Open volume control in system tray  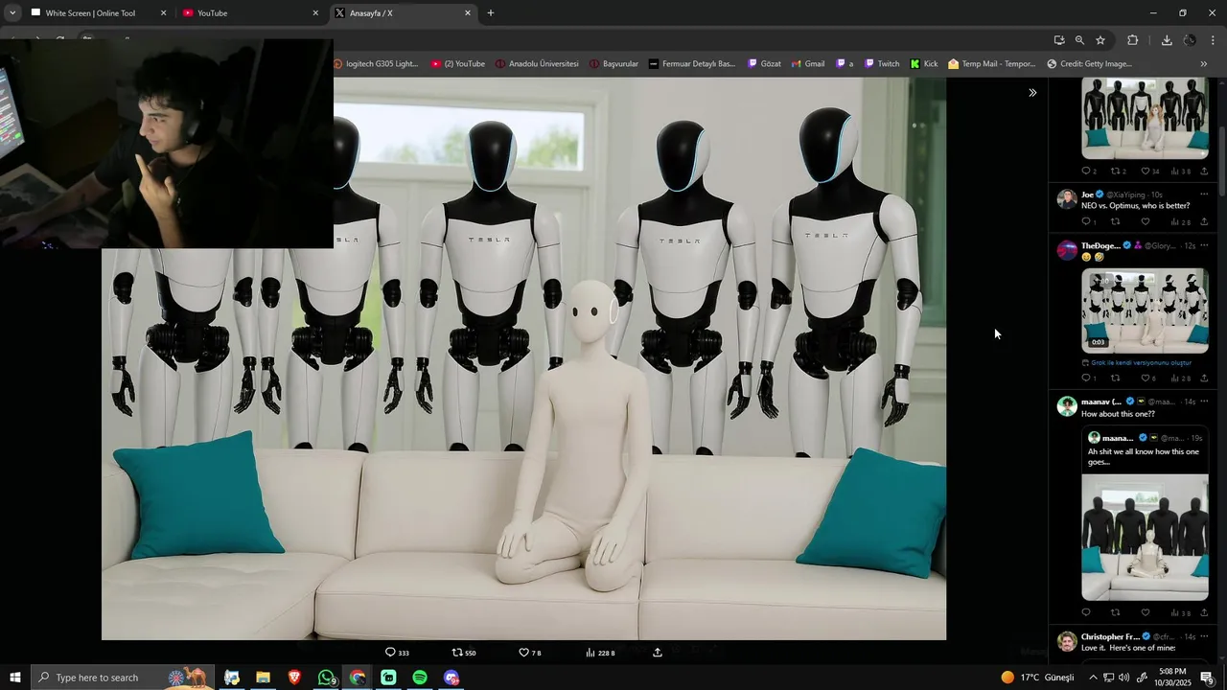[x=1124, y=678]
